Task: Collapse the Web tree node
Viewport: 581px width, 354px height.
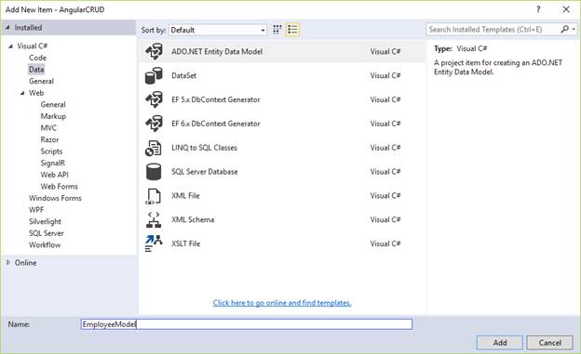Action: (x=22, y=93)
